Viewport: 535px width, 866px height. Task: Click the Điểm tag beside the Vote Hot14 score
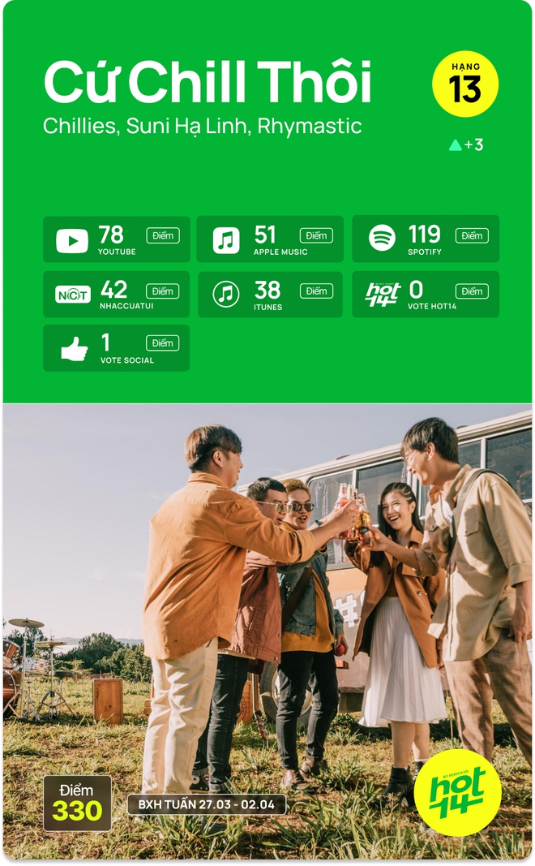[x=472, y=291]
